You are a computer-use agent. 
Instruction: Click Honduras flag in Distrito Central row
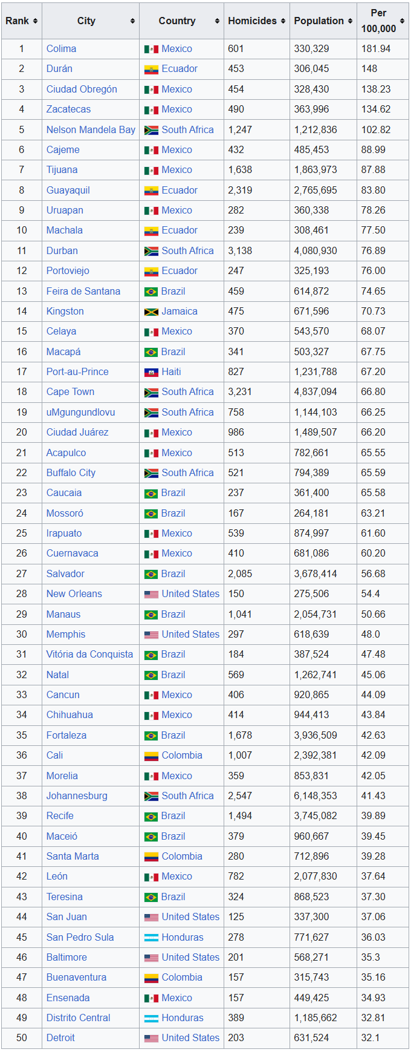(x=151, y=1018)
